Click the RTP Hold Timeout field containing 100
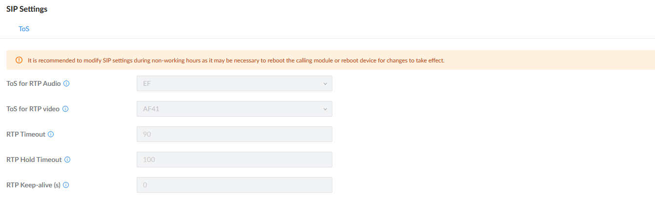Screen dimensions: 655x222 [x=234, y=160]
